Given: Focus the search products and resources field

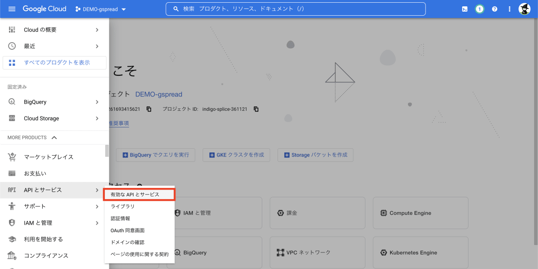Looking at the screenshot, I should [x=296, y=9].
